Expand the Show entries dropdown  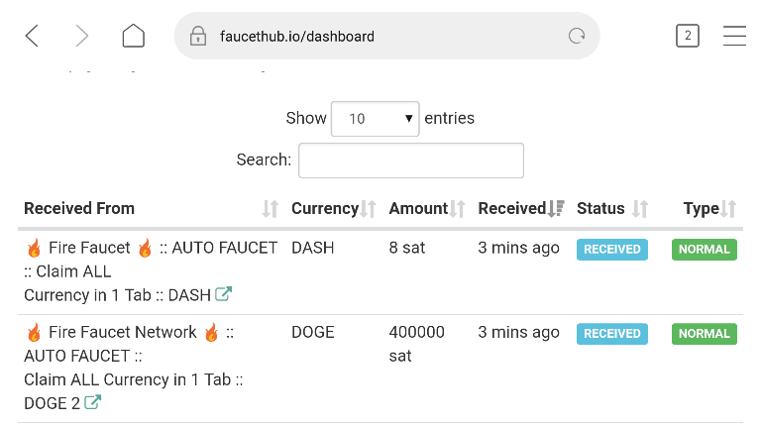[376, 119]
